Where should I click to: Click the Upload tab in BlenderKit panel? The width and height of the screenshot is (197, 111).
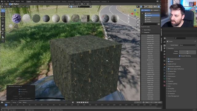(155, 10)
